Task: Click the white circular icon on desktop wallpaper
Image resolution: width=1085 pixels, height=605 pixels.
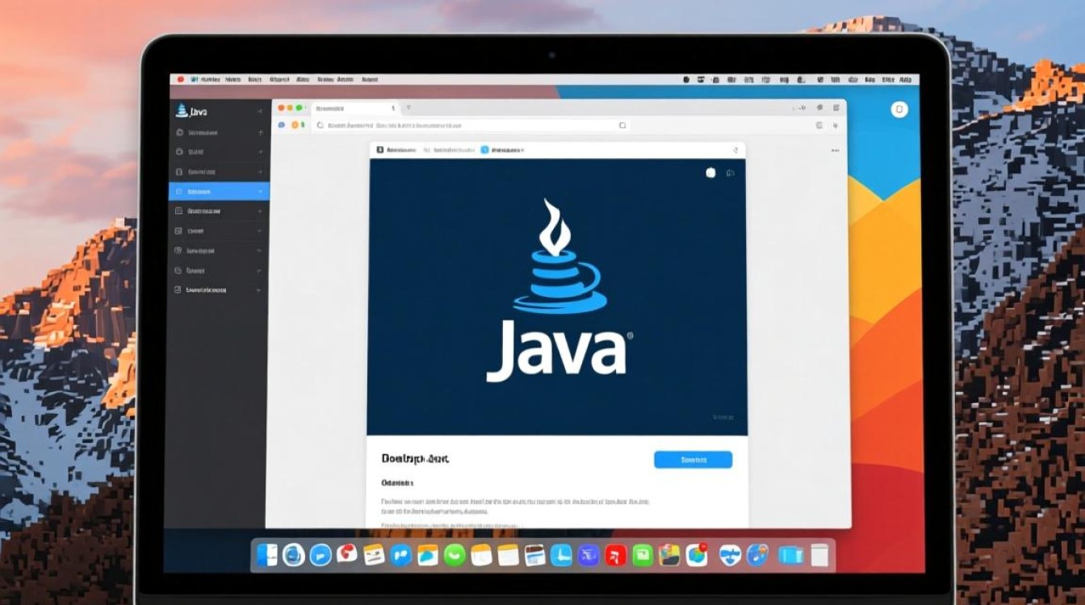Action: coord(899,110)
